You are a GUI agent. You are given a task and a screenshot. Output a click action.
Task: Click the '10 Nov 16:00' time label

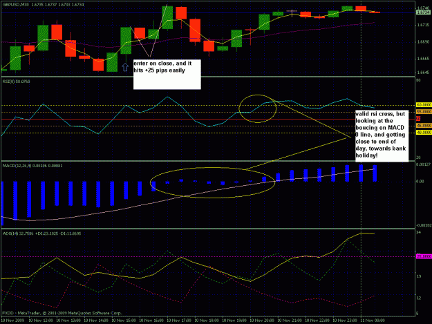[151, 321]
